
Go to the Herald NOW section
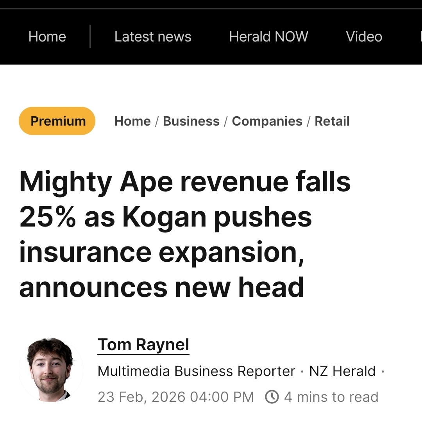[268, 37]
